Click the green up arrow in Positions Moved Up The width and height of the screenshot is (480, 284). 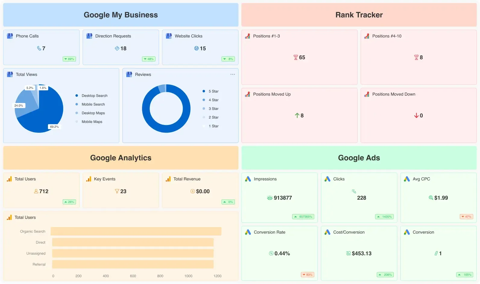click(297, 115)
